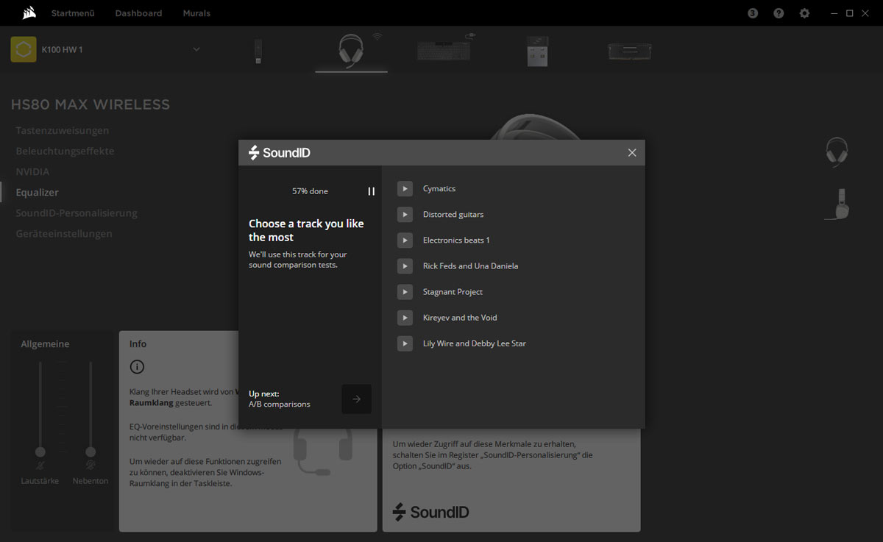Play Kireyev and the Void track
Viewport: 883px width, 542px height.
(405, 318)
